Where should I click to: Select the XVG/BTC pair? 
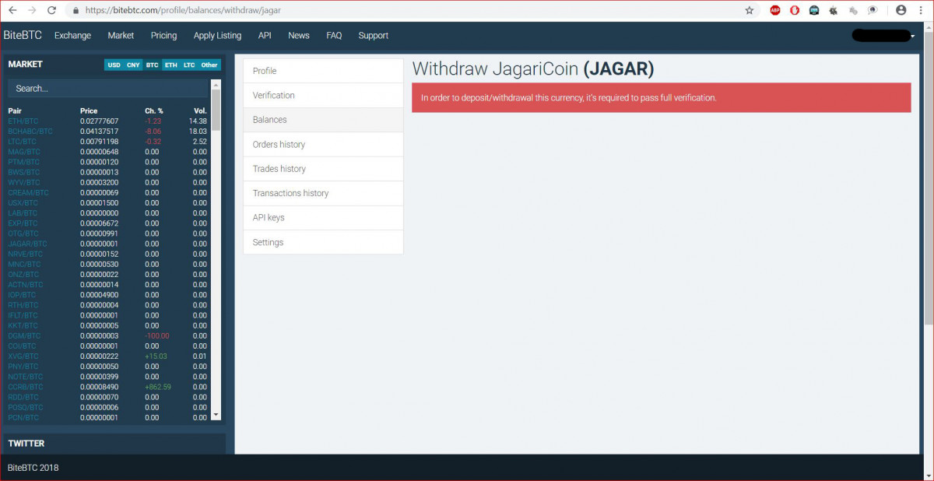point(23,356)
